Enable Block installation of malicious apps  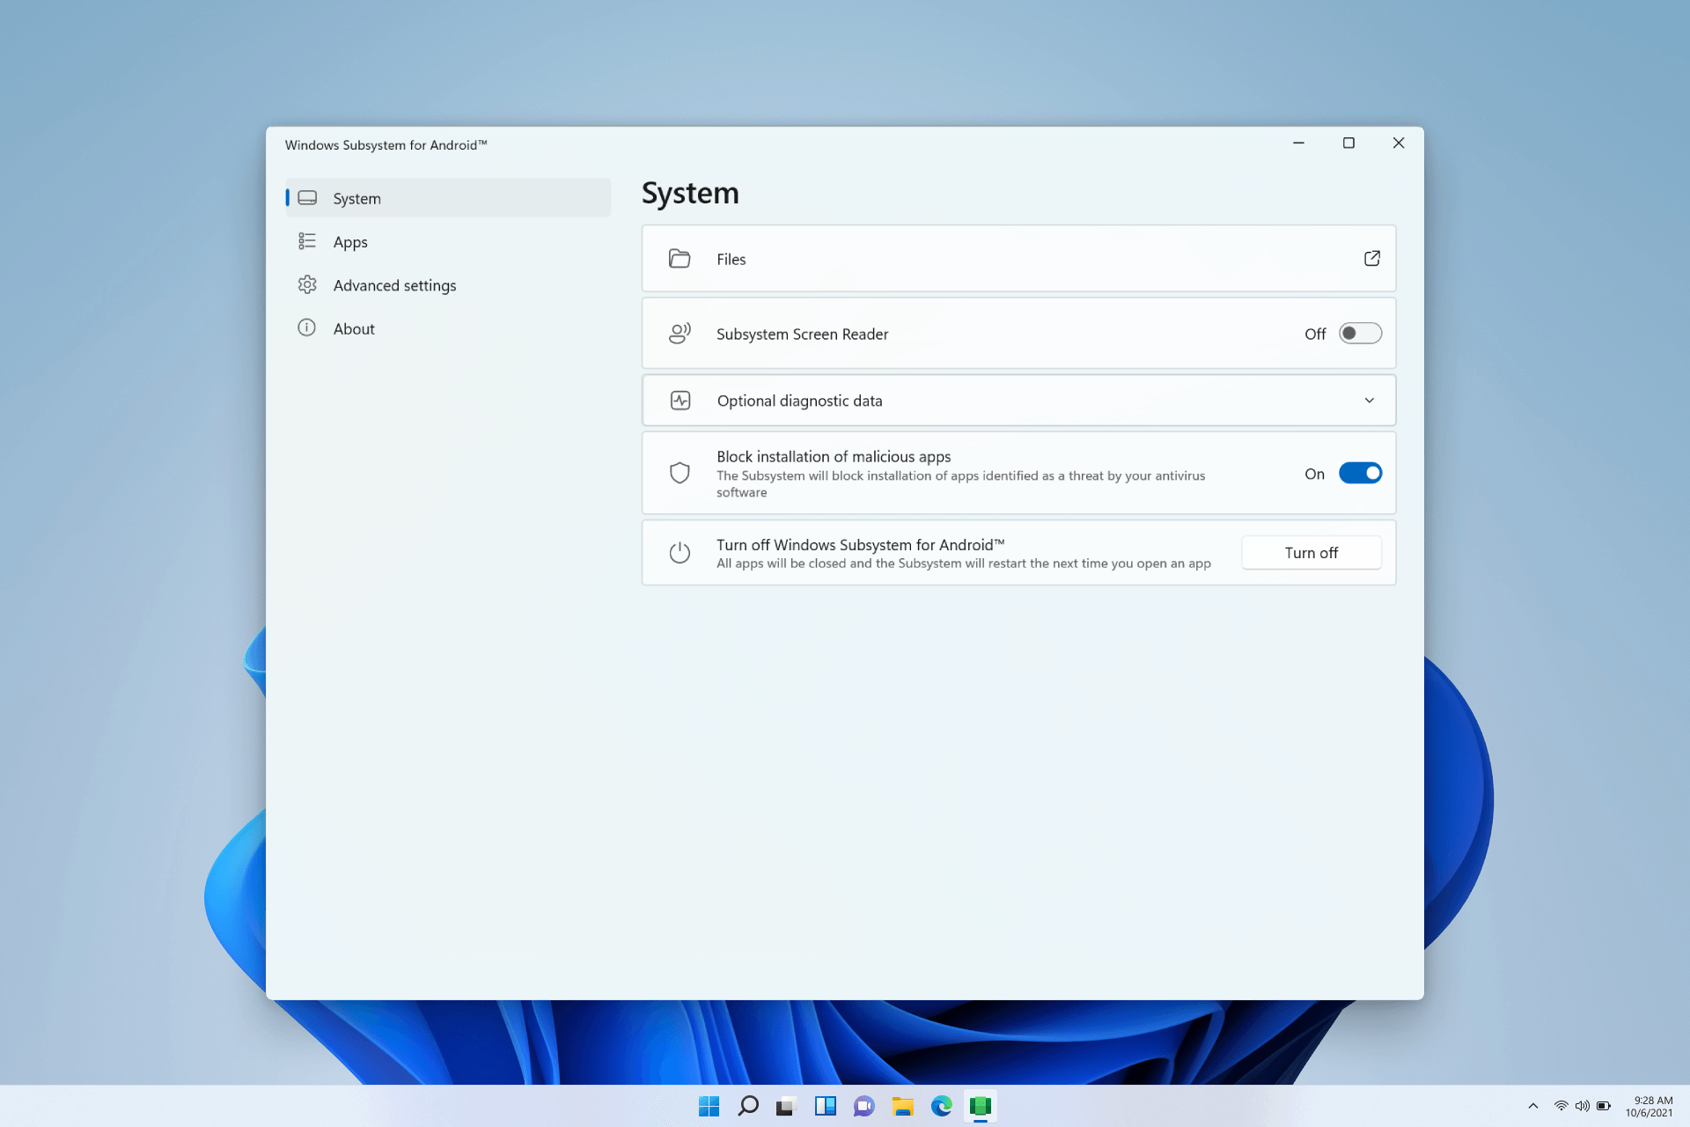click(x=1359, y=472)
